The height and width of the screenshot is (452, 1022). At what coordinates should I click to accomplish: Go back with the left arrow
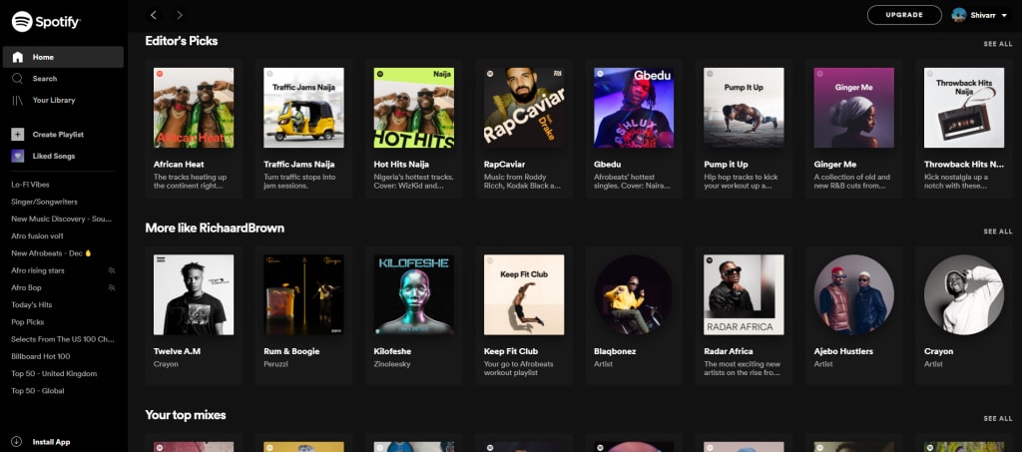point(153,14)
